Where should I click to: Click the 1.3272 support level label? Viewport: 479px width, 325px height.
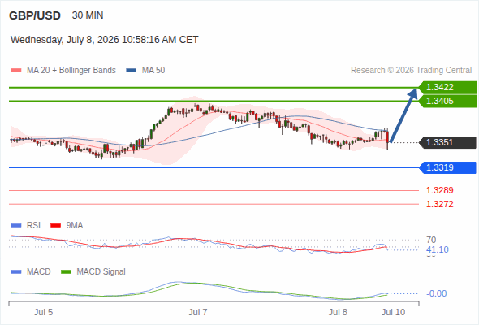coord(439,204)
